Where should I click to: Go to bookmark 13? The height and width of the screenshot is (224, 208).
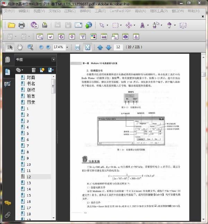[x=29, y=183]
